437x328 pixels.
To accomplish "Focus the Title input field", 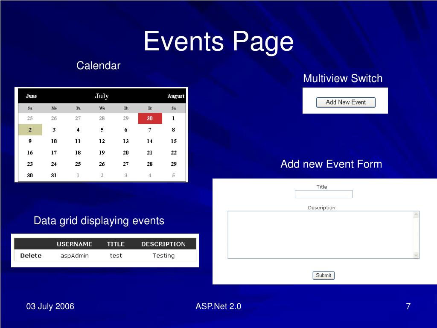I will [x=323, y=194].
